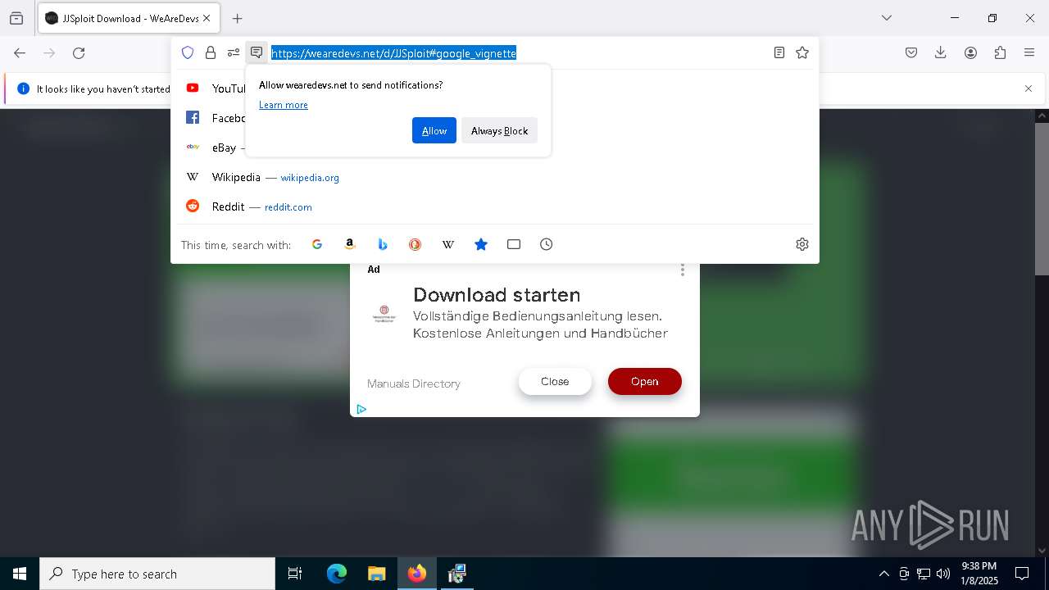Click Always Block notifications button

499,130
